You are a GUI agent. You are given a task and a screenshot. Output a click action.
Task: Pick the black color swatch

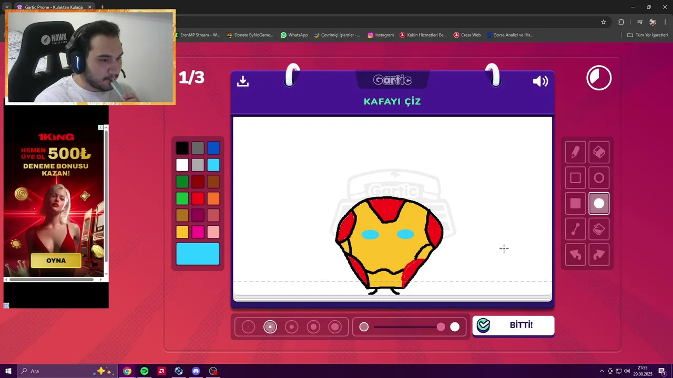[x=182, y=148]
